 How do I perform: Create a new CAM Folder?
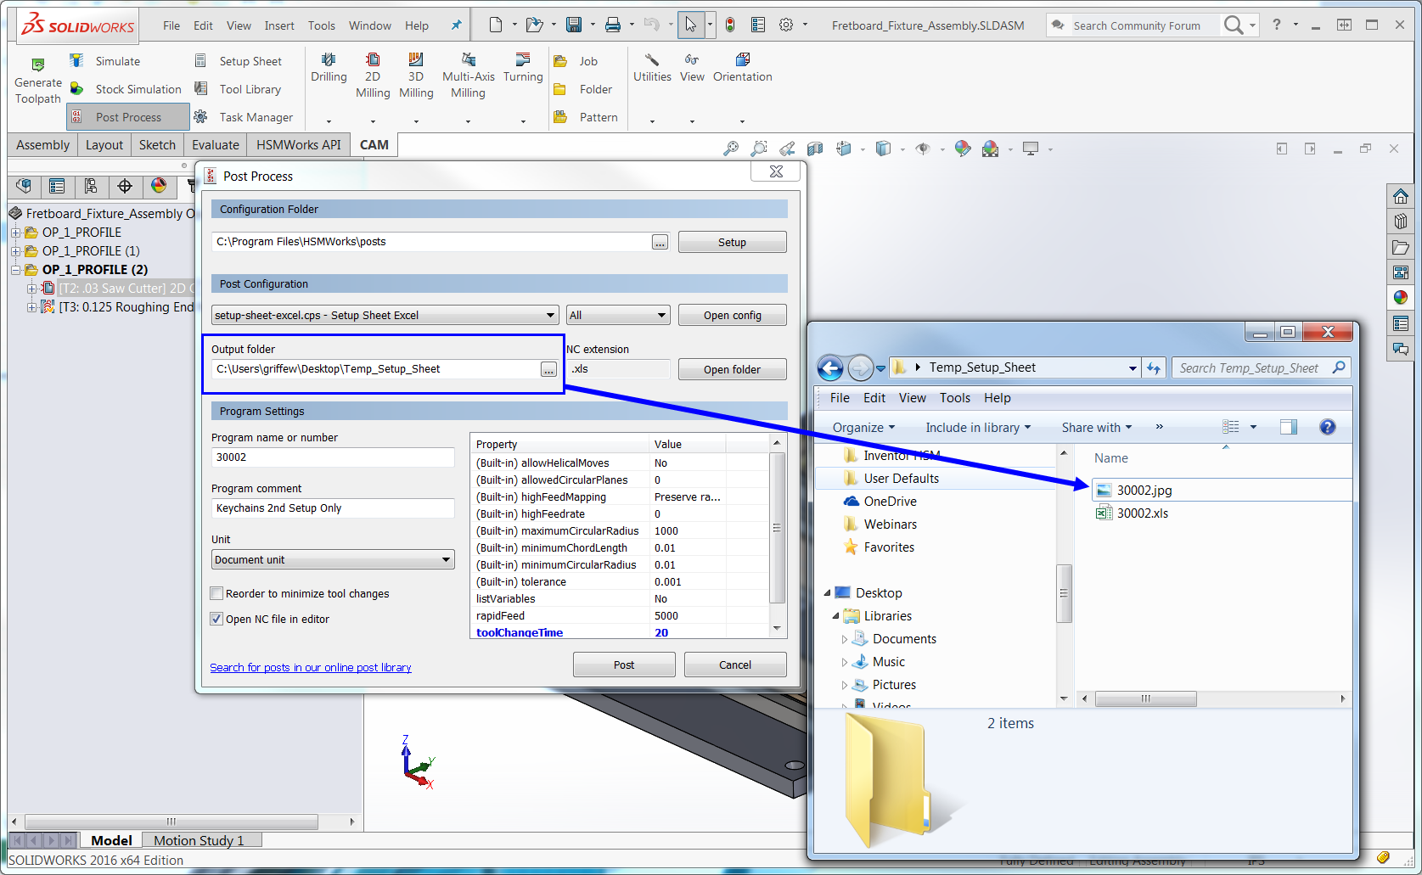pos(583,89)
